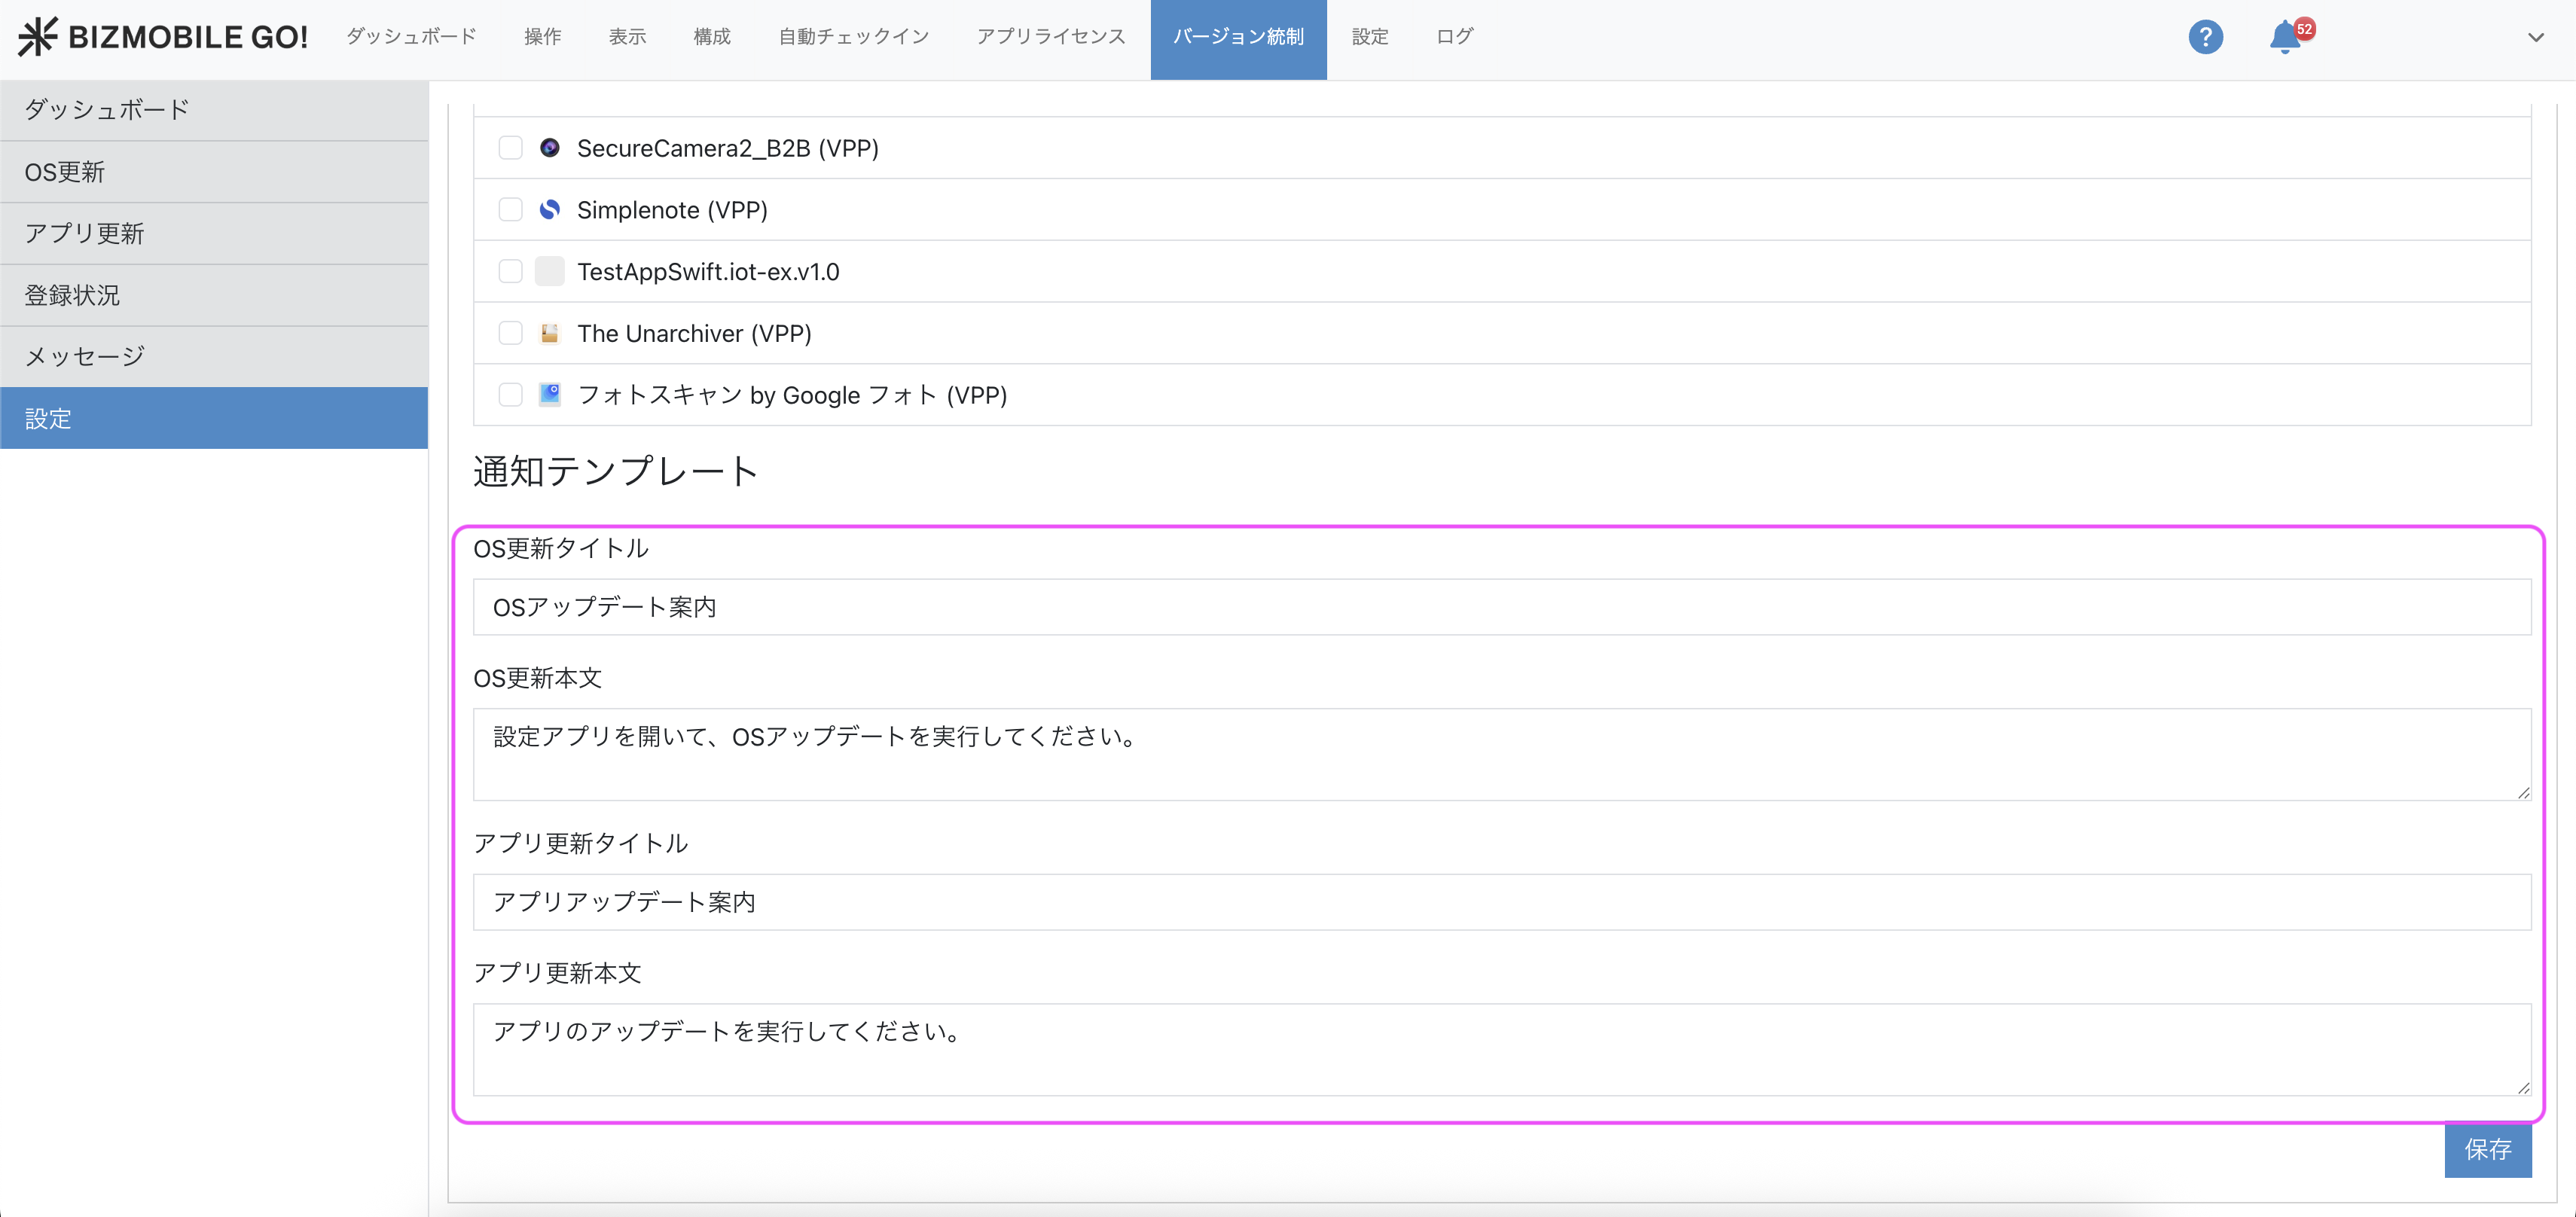Click the OS更新タイトル input field
The height and width of the screenshot is (1217, 2576).
point(1501,607)
